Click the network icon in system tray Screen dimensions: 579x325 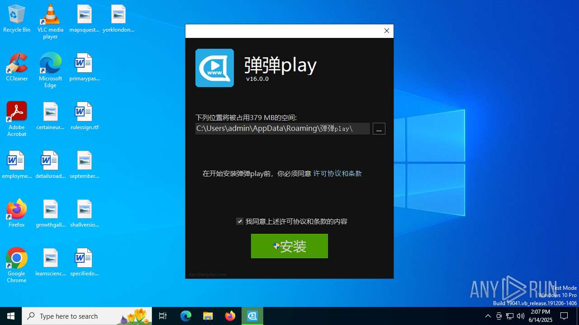coord(510,316)
